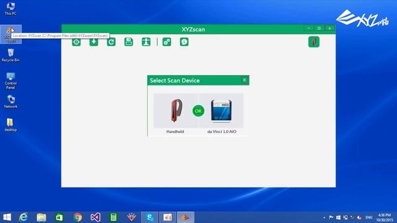Click the info speech bubble icon

point(184,42)
